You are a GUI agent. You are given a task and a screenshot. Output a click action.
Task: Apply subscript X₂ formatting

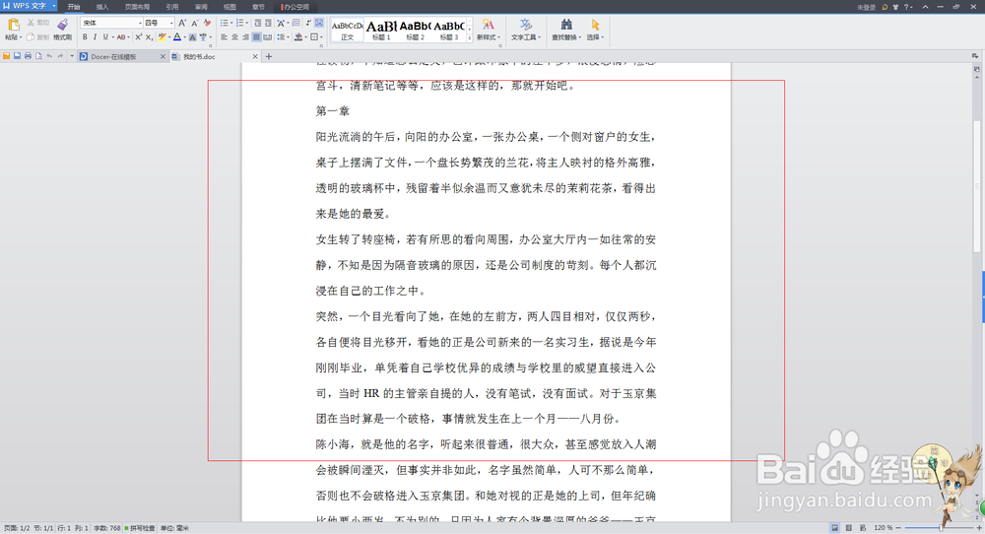149,37
